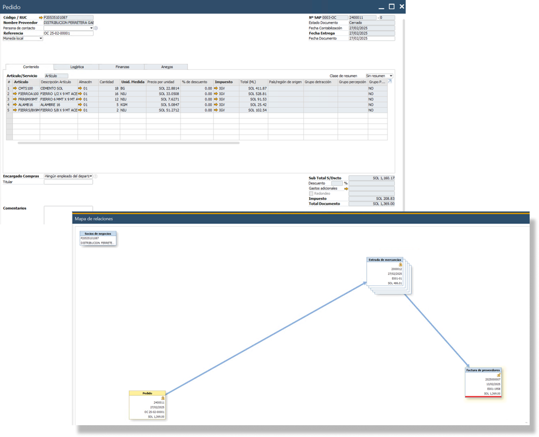Viewport: 539px width, 437px height.
Task: Click the lock icon on Entrada de mercancías card
Action: (400, 264)
